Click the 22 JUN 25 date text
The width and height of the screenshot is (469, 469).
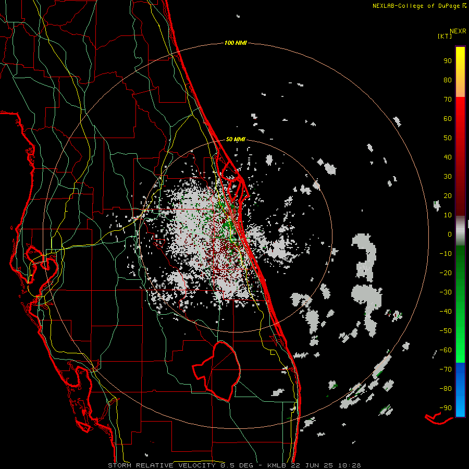click(x=312, y=465)
